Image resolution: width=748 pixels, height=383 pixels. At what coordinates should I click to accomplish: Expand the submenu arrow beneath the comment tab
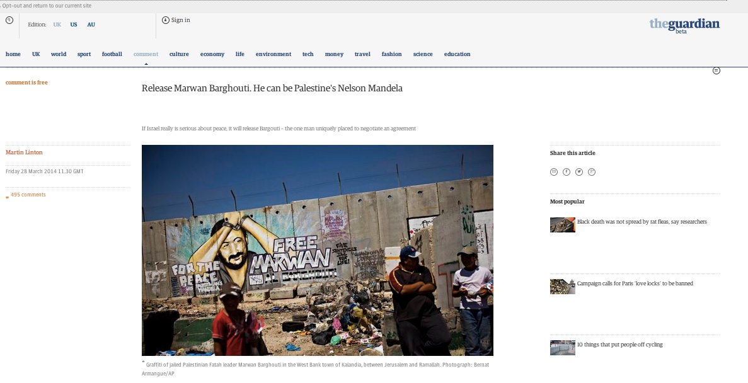pos(146,64)
